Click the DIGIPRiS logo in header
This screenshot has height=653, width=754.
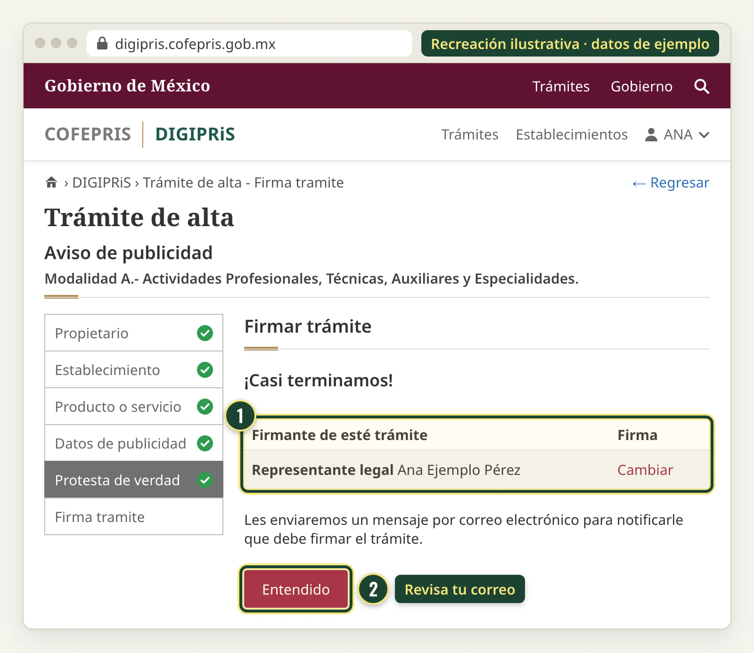point(195,134)
